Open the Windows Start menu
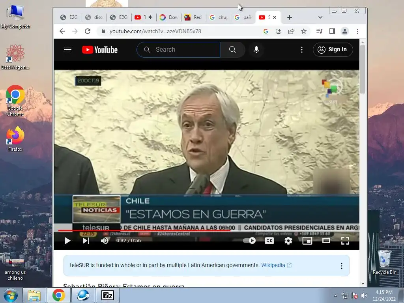404x303 pixels. click(x=10, y=296)
